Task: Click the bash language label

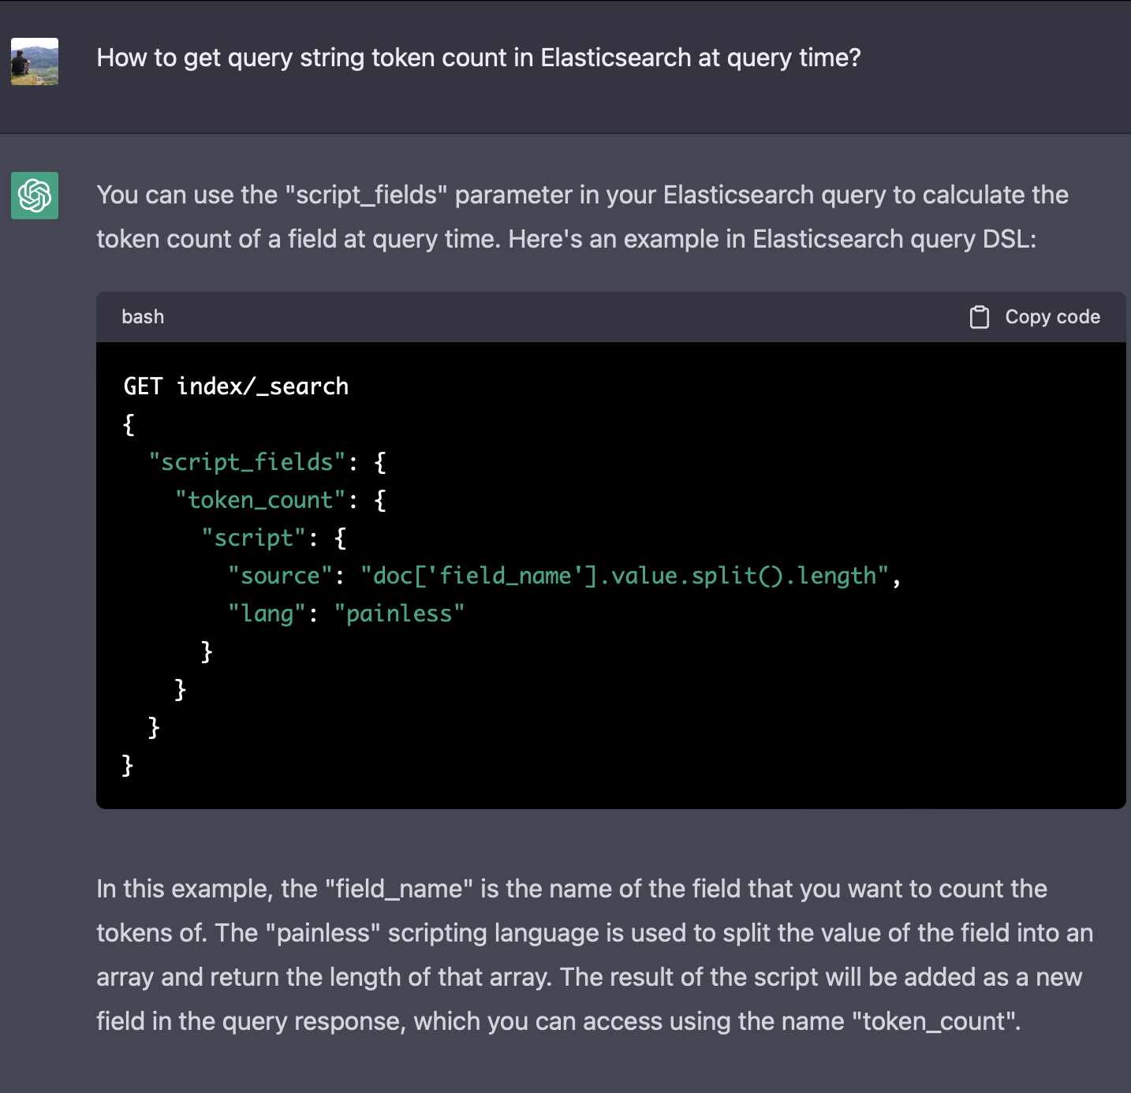Action: tap(143, 317)
